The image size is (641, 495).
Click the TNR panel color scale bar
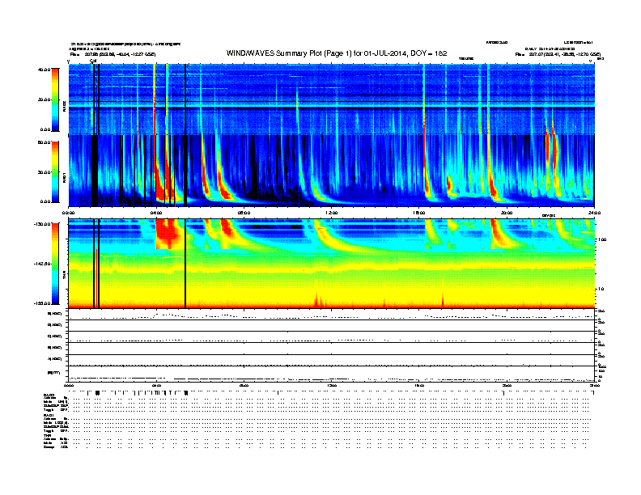(x=55, y=264)
